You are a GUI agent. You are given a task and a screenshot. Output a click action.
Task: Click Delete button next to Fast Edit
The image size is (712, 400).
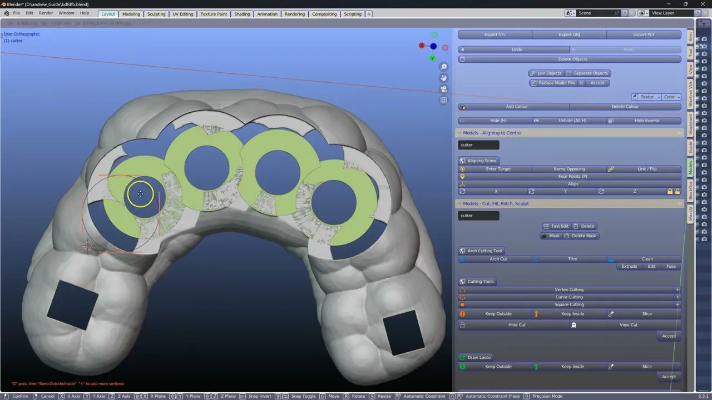pyautogui.click(x=584, y=226)
